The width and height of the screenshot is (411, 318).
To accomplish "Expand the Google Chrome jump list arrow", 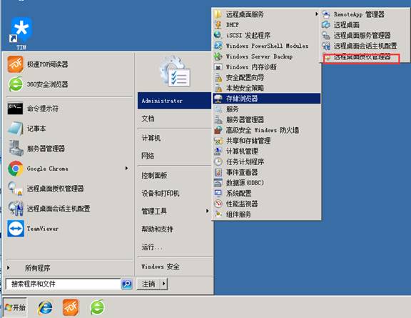I will (127, 169).
